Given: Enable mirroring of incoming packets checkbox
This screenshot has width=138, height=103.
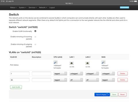Looking at the screenshot, I should (35, 37).
